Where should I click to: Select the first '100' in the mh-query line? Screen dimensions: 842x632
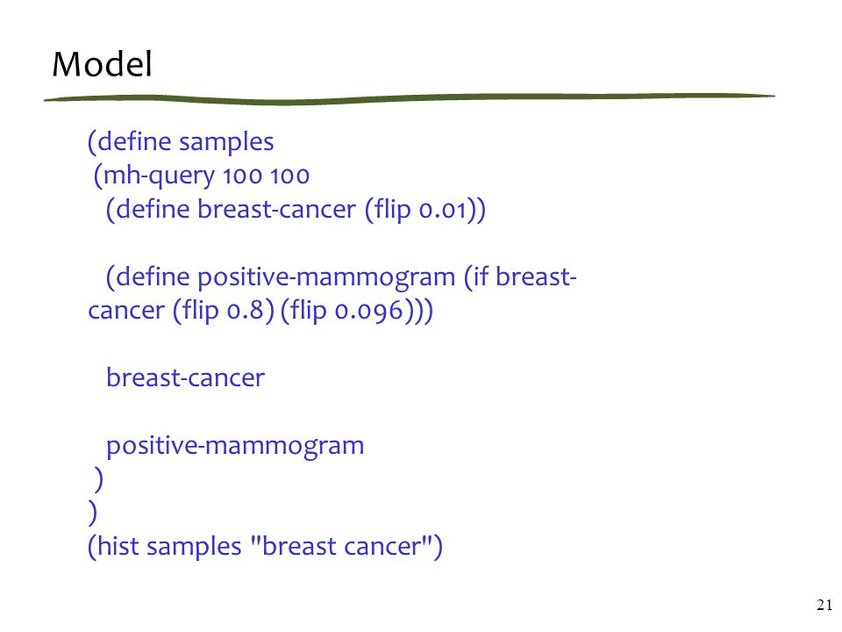pos(242,176)
